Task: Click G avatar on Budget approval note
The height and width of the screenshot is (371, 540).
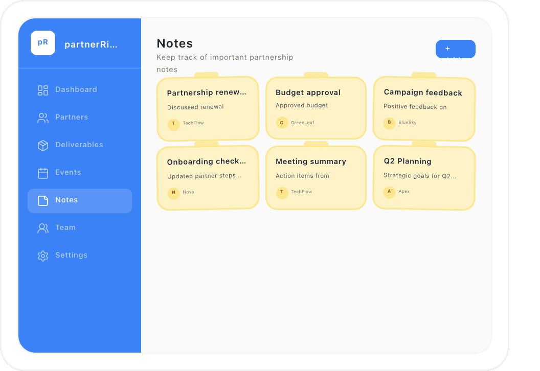Action: pyautogui.click(x=282, y=123)
